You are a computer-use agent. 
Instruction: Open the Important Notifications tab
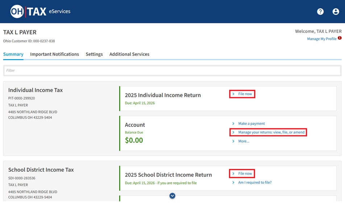(54, 54)
